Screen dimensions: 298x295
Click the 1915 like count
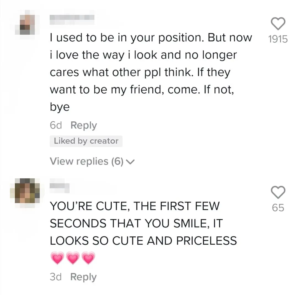coord(278,39)
